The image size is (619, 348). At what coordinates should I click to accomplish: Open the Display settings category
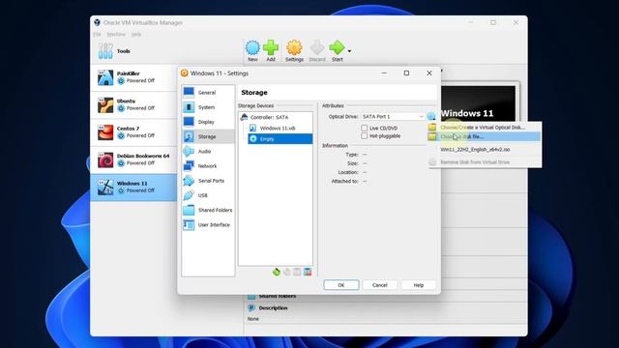pyautogui.click(x=208, y=122)
